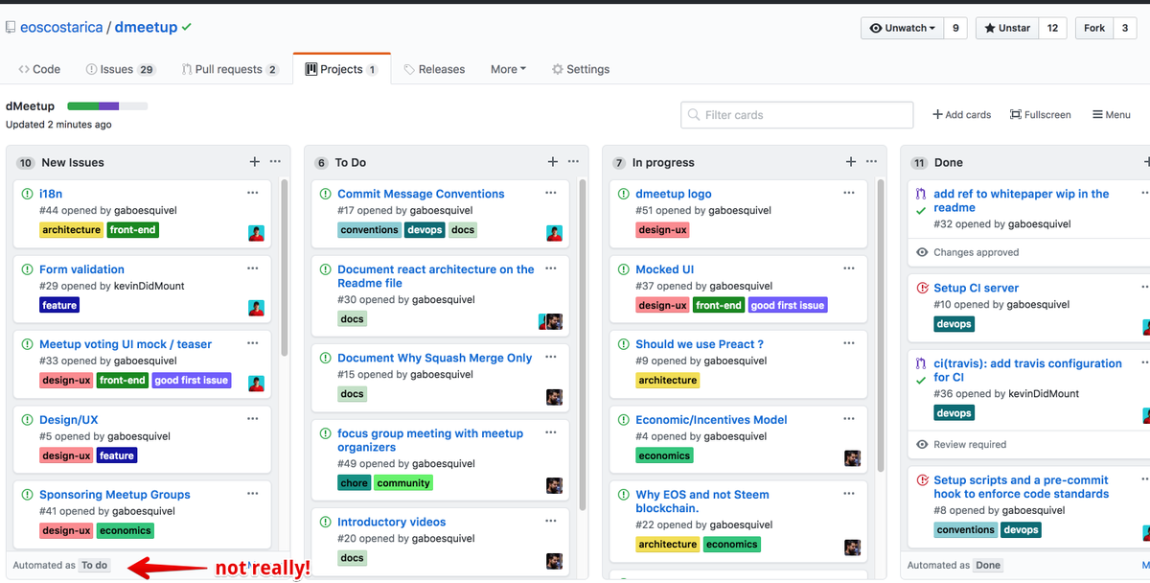Add a card to New Issues column
Image resolution: width=1150 pixels, height=583 pixels.
point(254,162)
